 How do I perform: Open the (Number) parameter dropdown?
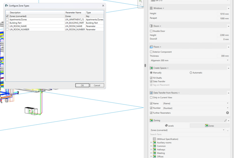(x=196, y=108)
